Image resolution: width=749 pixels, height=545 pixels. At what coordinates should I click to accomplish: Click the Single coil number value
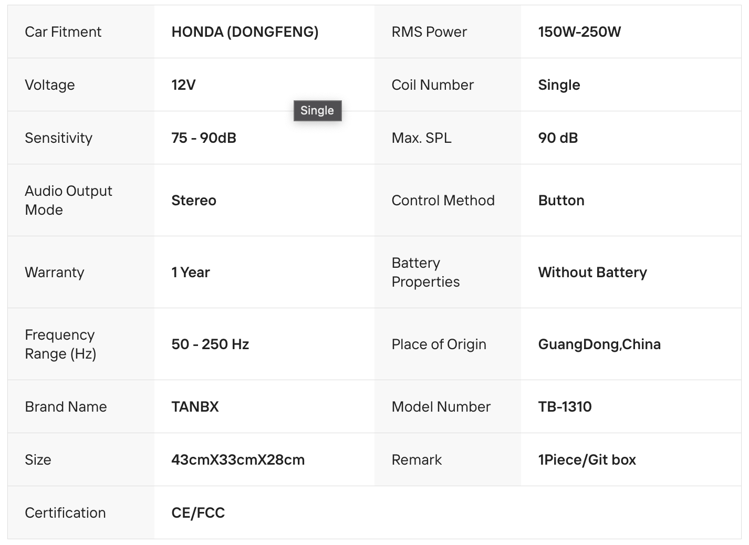point(559,85)
